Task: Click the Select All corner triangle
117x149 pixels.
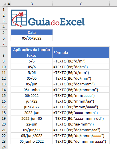Action: click(4, 4)
